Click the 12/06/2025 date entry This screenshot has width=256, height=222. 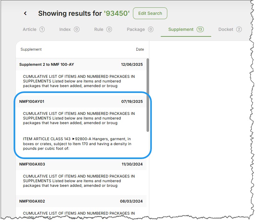pyautogui.click(x=132, y=65)
